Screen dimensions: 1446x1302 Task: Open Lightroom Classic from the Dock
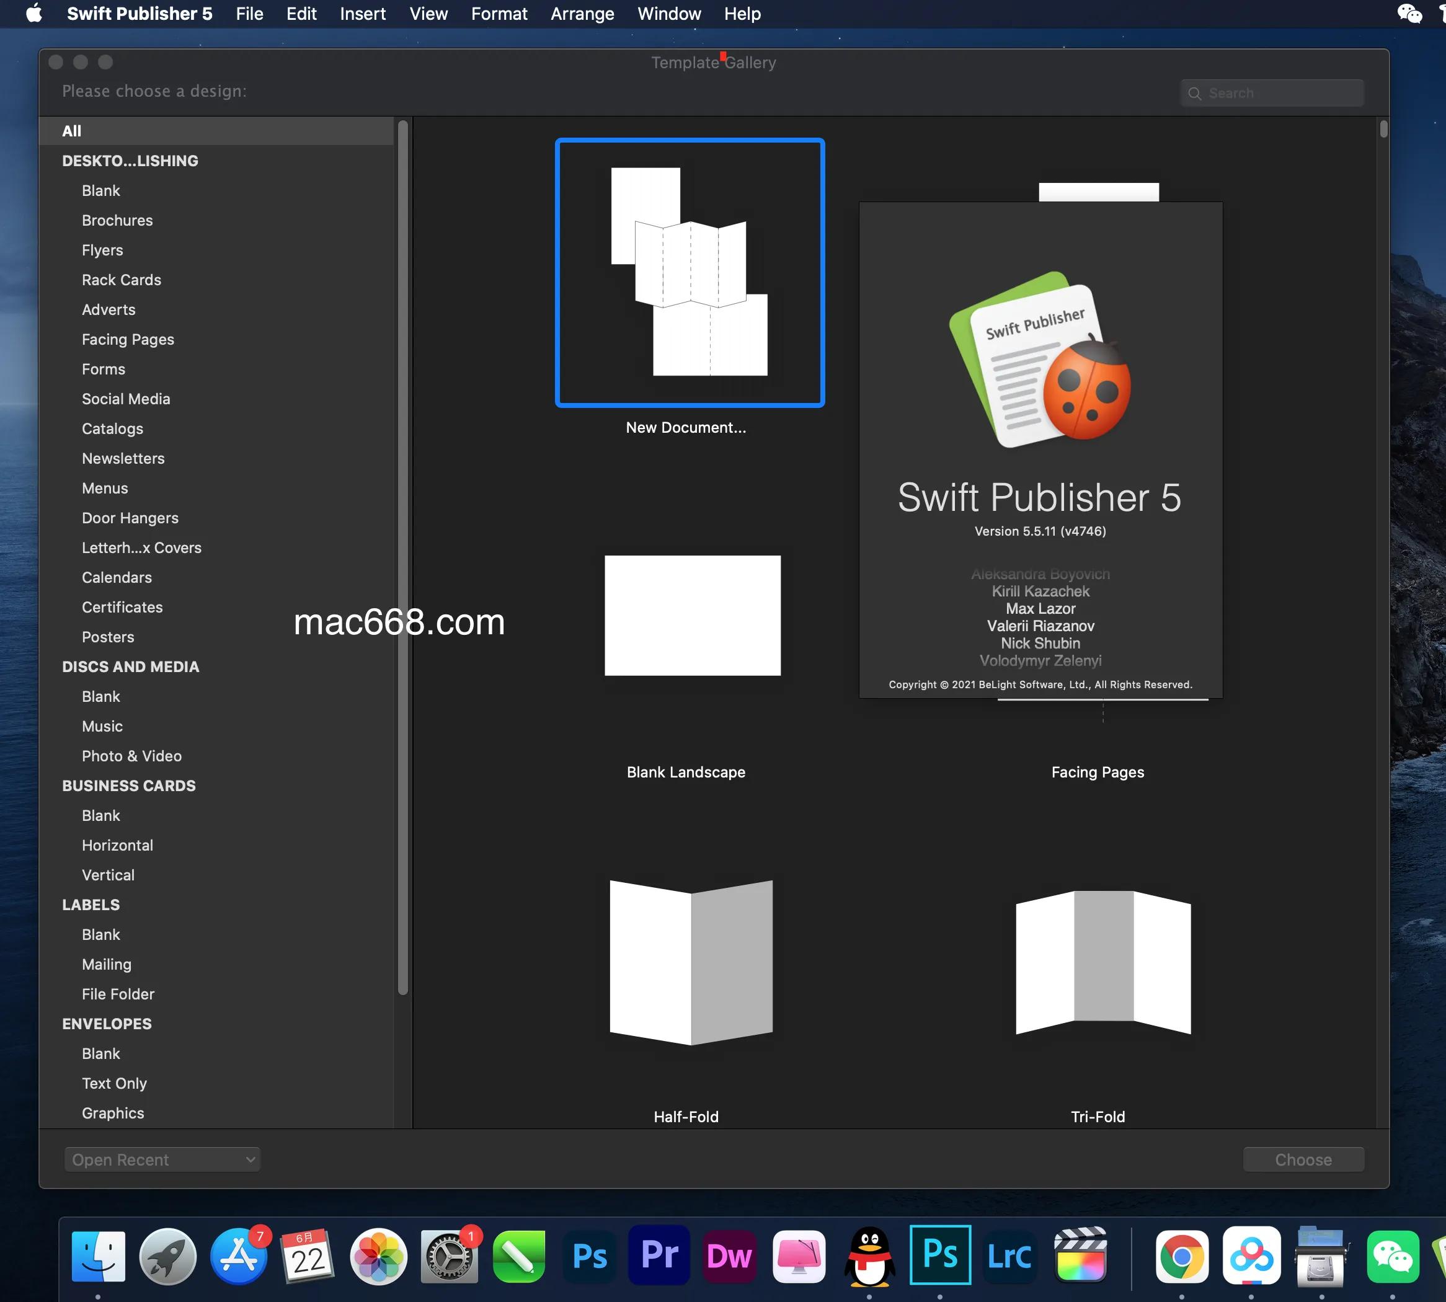click(1009, 1255)
